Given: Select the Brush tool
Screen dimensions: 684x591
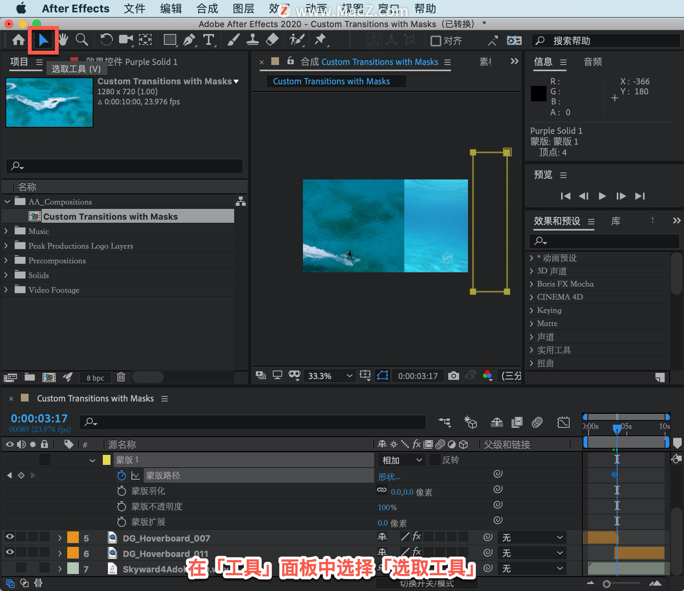Looking at the screenshot, I should click(x=233, y=39).
